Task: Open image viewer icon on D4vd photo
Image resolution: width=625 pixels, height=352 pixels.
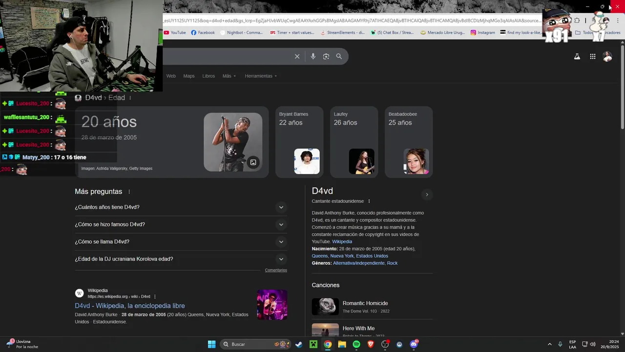Action: pos(253,162)
